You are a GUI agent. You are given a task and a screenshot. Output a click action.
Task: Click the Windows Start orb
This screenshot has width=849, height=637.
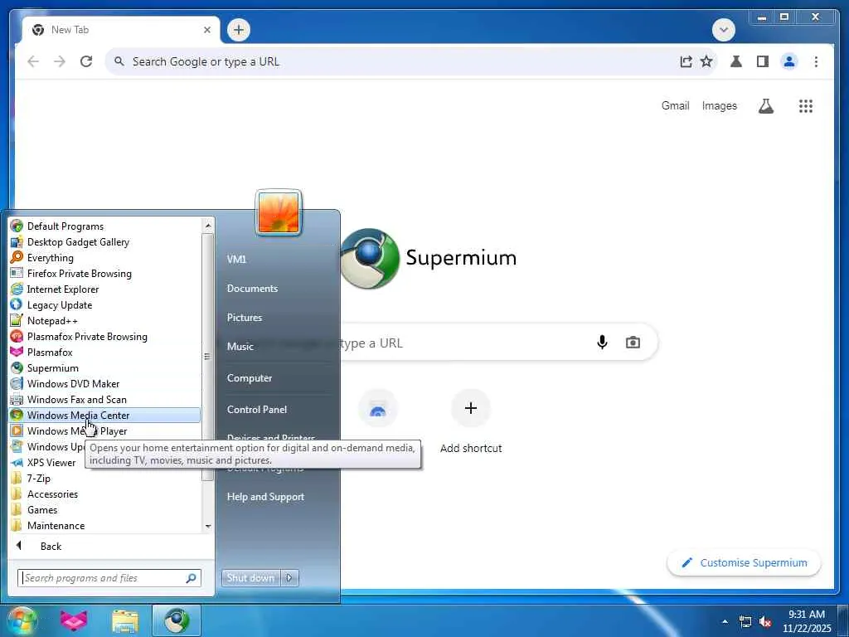coord(21,620)
